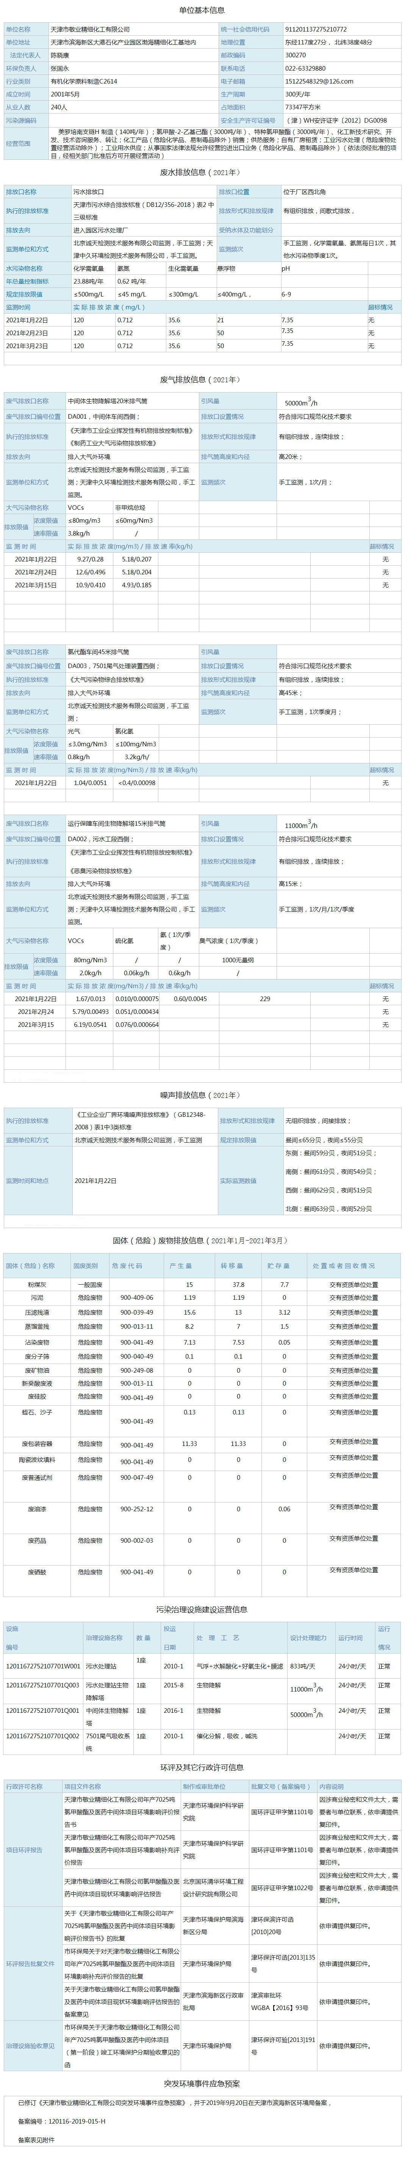Screen dimensions: 405x2171
Task: Click email 15122548329@126.com
Action: (x=319, y=81)
